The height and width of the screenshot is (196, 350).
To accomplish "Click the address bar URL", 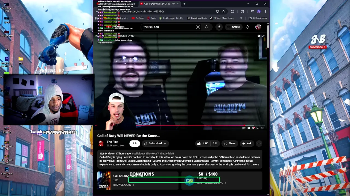I will [143, 11].
